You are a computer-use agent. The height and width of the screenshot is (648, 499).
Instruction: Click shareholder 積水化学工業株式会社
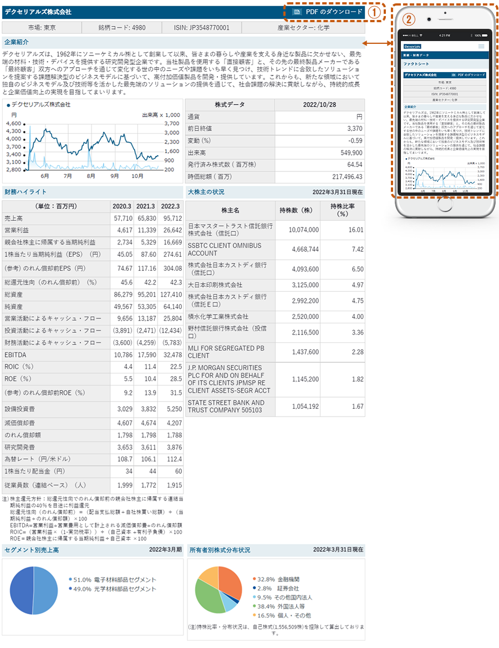(x=218, y=317)
